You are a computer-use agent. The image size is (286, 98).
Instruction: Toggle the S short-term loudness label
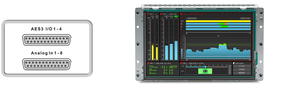pos(171,16)
